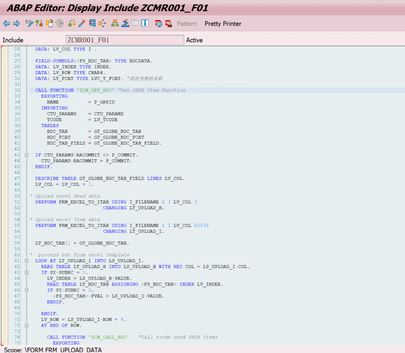Screen dimensions: 405x353
Task: Toggle the fullscreen editor icon
Action: coord(135,24)
